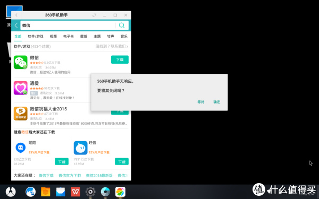Image resolution: width=319 pixels, height=199 pixels.
Task: Open the WeChat (微信) app icon
Action: coord(21,62)
